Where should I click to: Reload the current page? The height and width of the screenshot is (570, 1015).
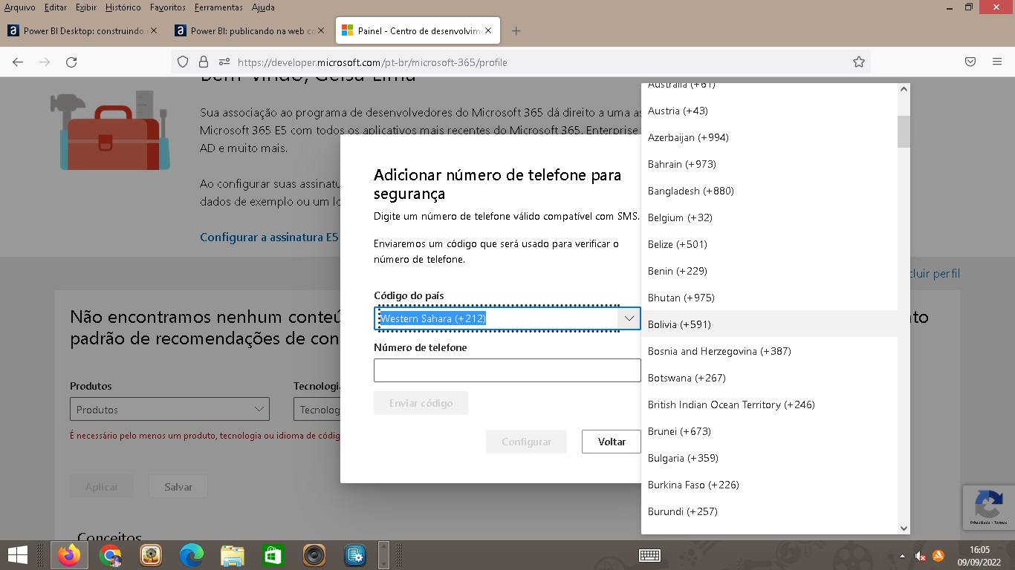pyautogui.click(x=71, y=62)
